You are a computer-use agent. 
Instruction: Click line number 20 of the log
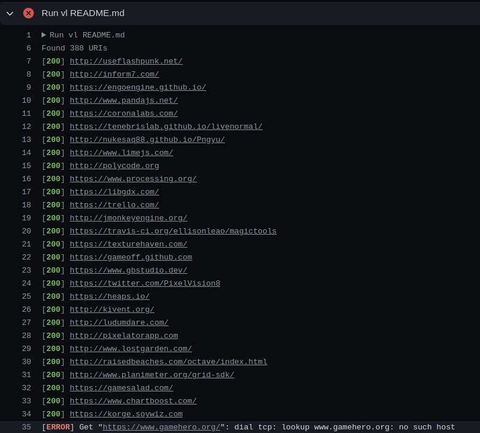tap(26, 231)
